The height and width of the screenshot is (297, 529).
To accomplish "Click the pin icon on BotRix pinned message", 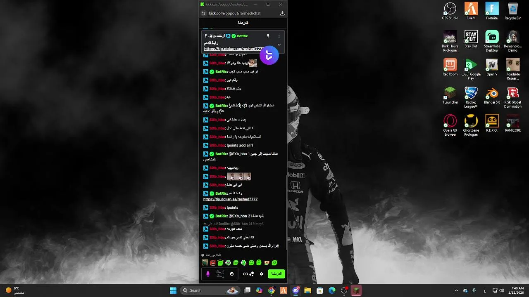I will (x=268, y=36).
